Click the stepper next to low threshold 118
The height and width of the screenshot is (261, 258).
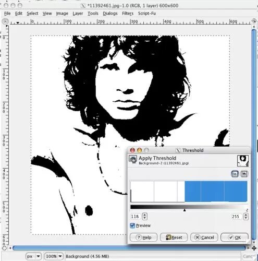coord(144,217)
